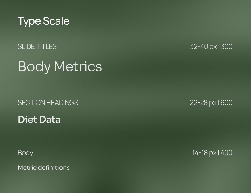Click the word "Type" in the top heading
This screenshot has height=193, width=251.
point(29,22)
